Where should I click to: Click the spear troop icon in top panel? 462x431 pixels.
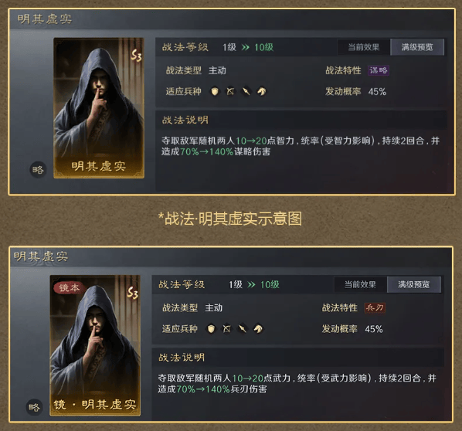(246, 92)
